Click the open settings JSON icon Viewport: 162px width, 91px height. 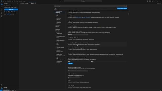[157, 3]
